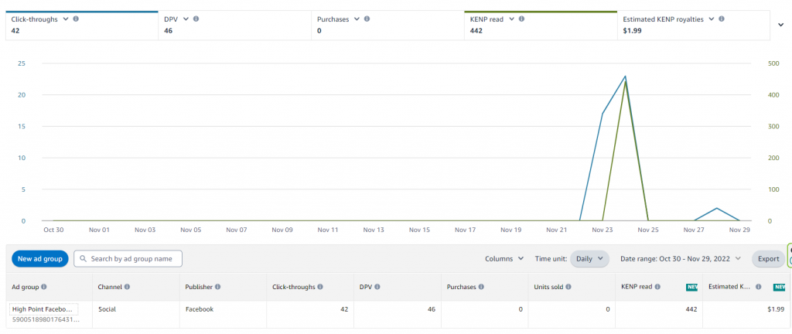The height and width of the screenshot is (334, 792).
Task: Click info icon in Publisher column header
Action: (218, 287)
